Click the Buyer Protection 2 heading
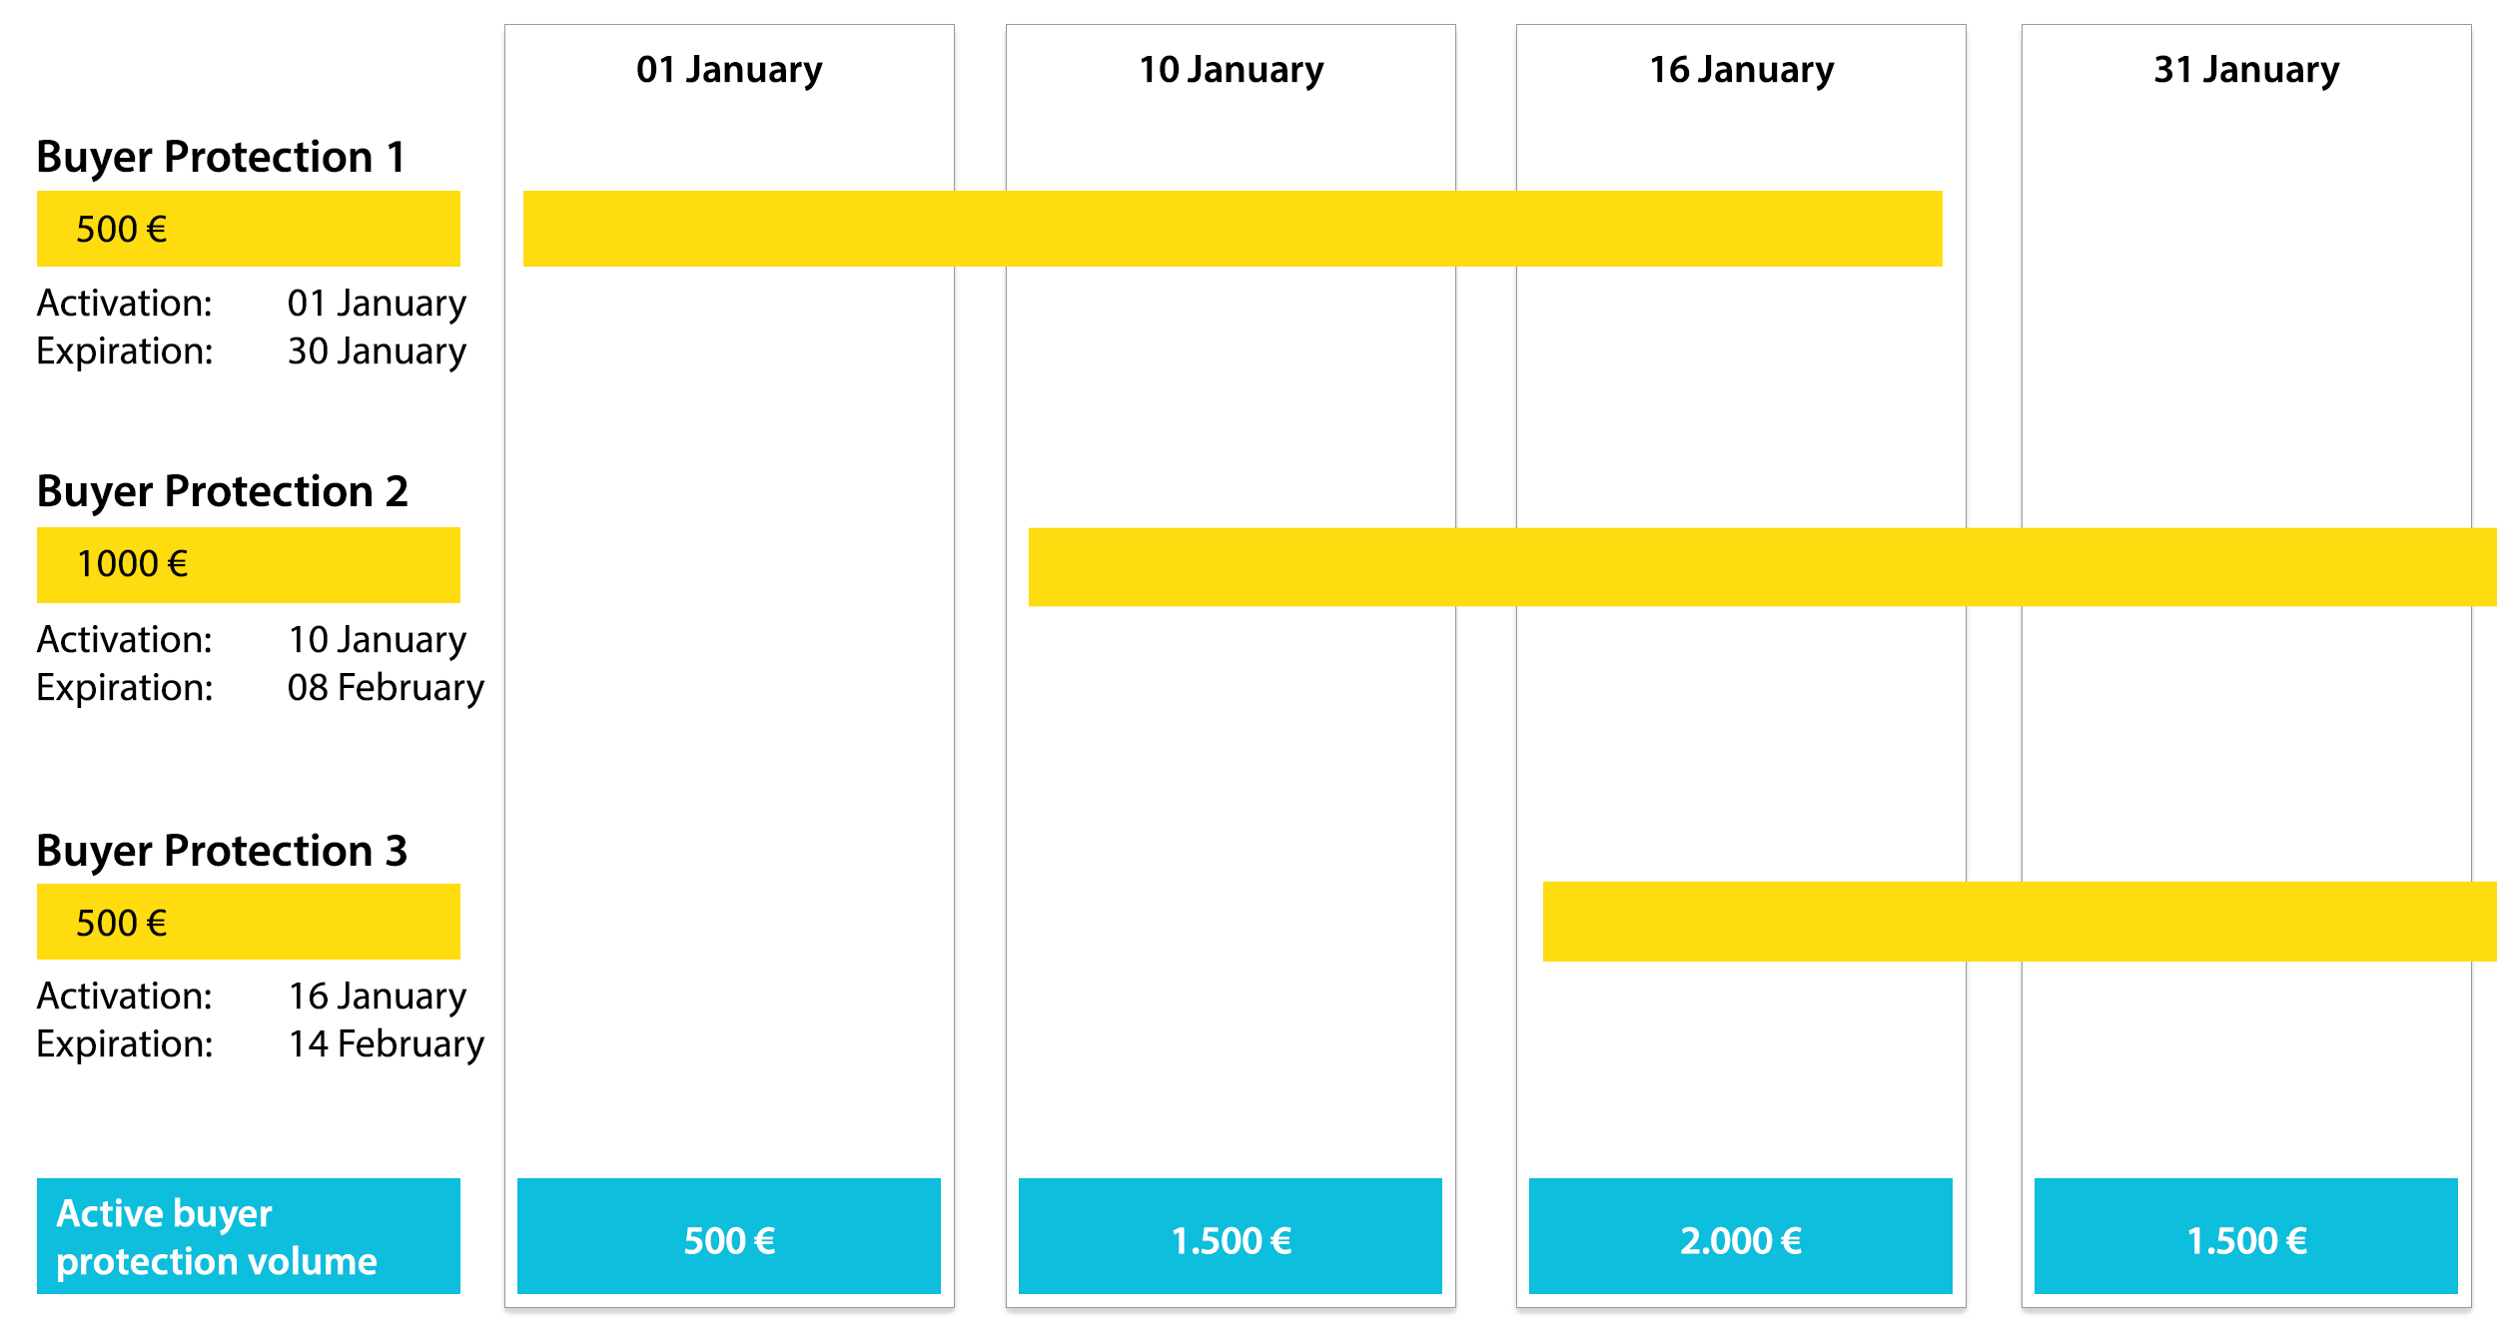 pos(223,491)
